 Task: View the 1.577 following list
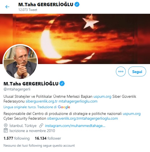click(16, 138)
